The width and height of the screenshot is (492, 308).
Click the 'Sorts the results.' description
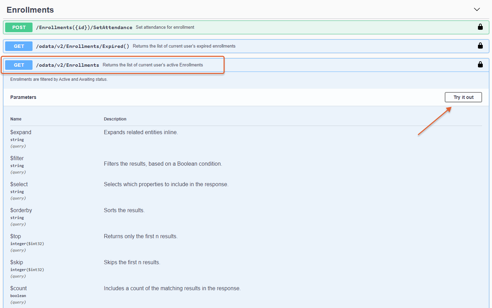pos(124,210)
